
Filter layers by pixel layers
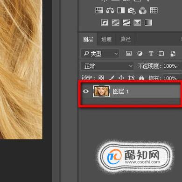[129, 54]
